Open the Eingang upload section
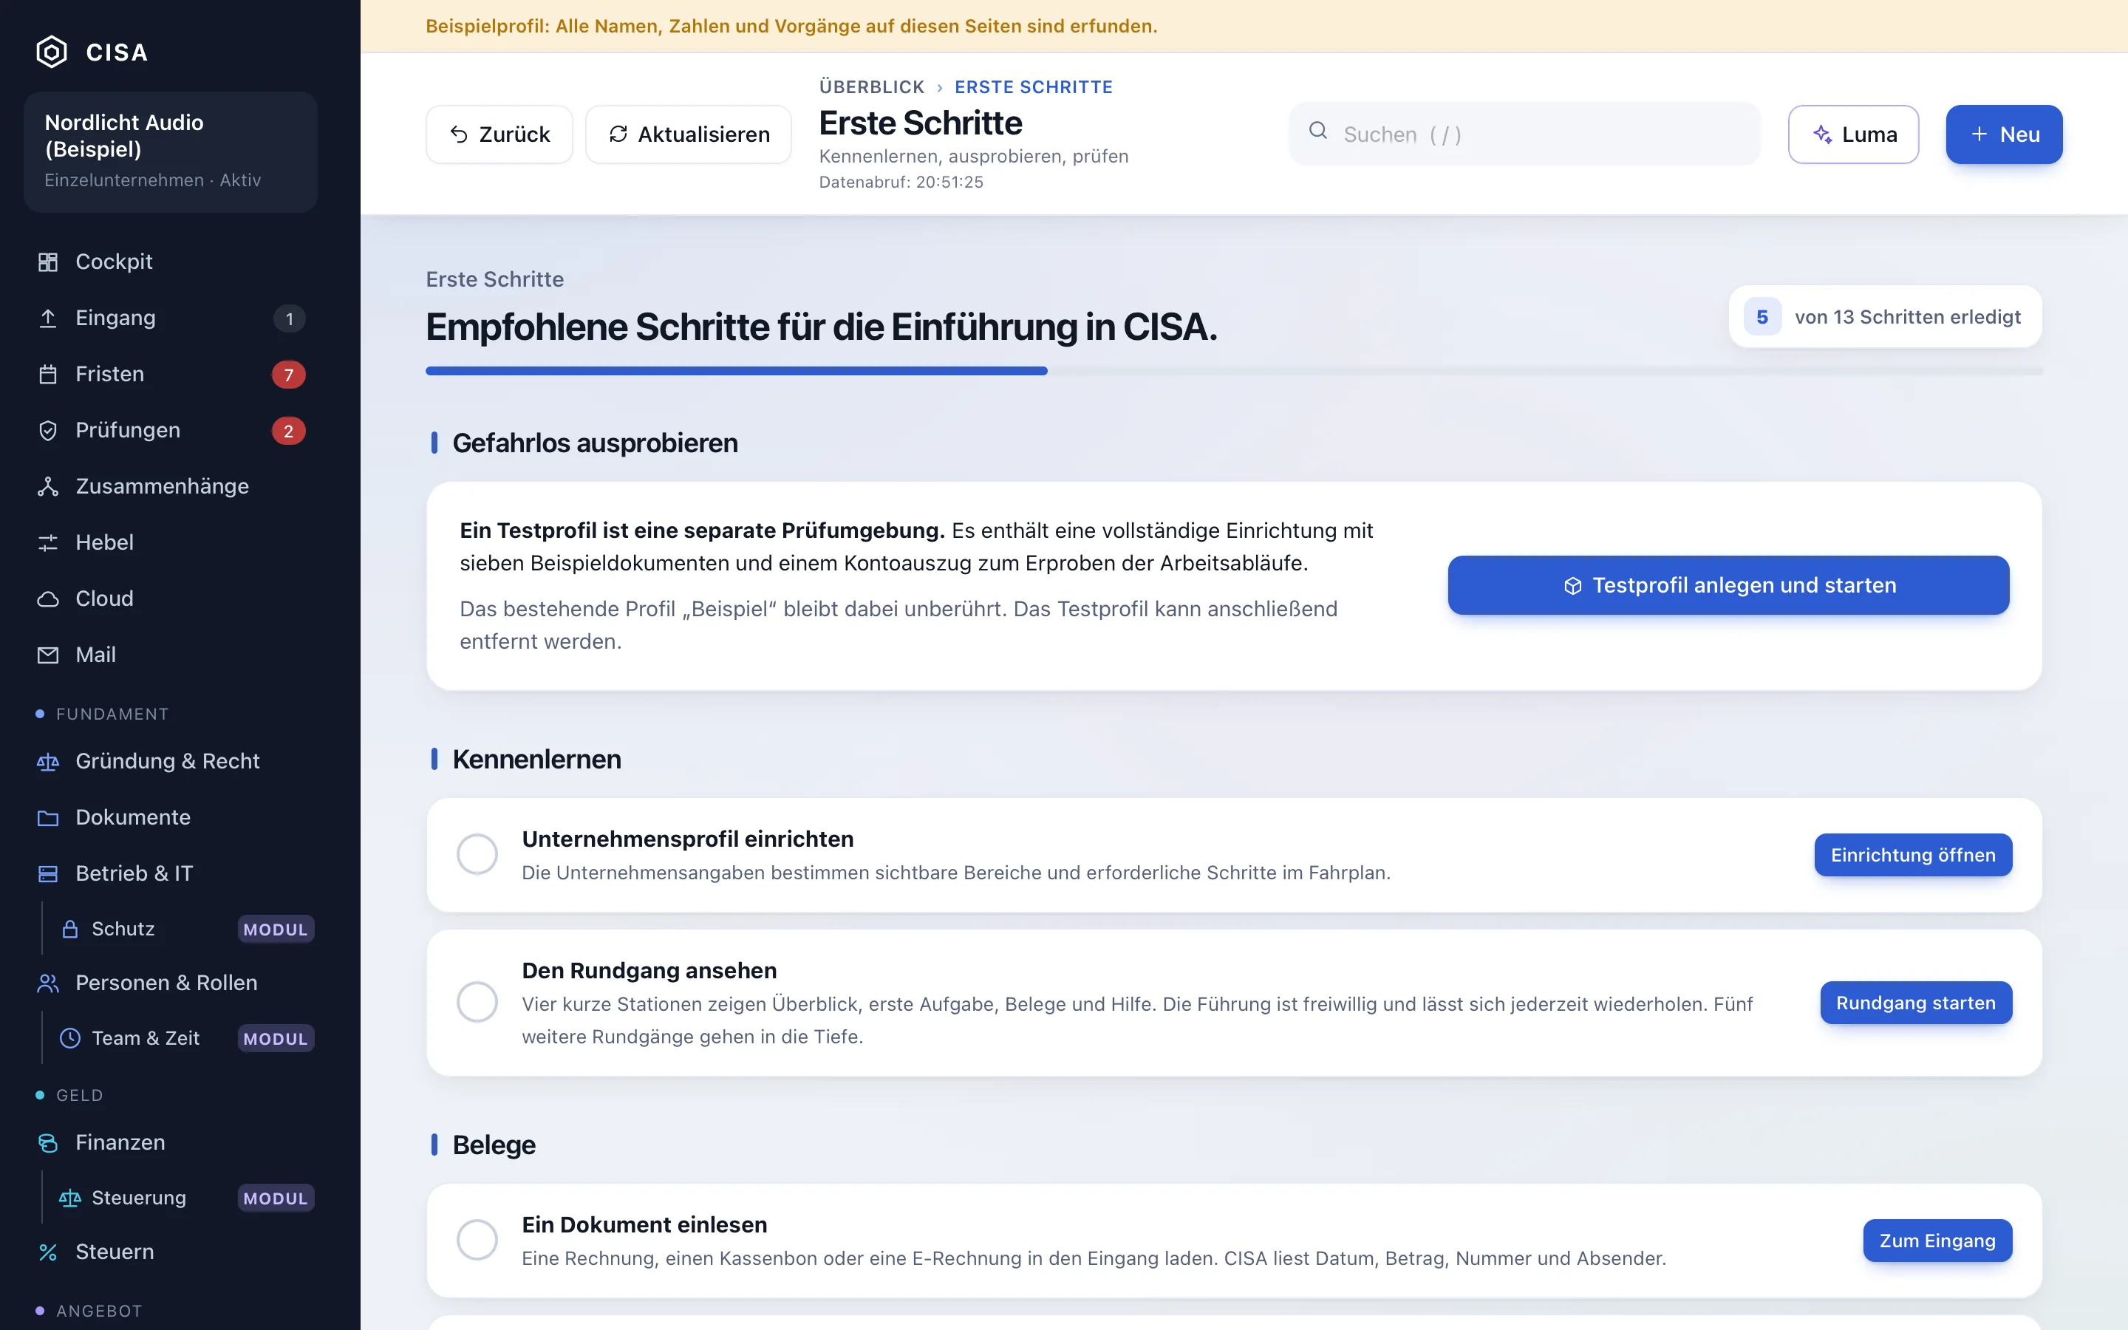Viewport: 2128px width, 1330px height. click(170, 318)
